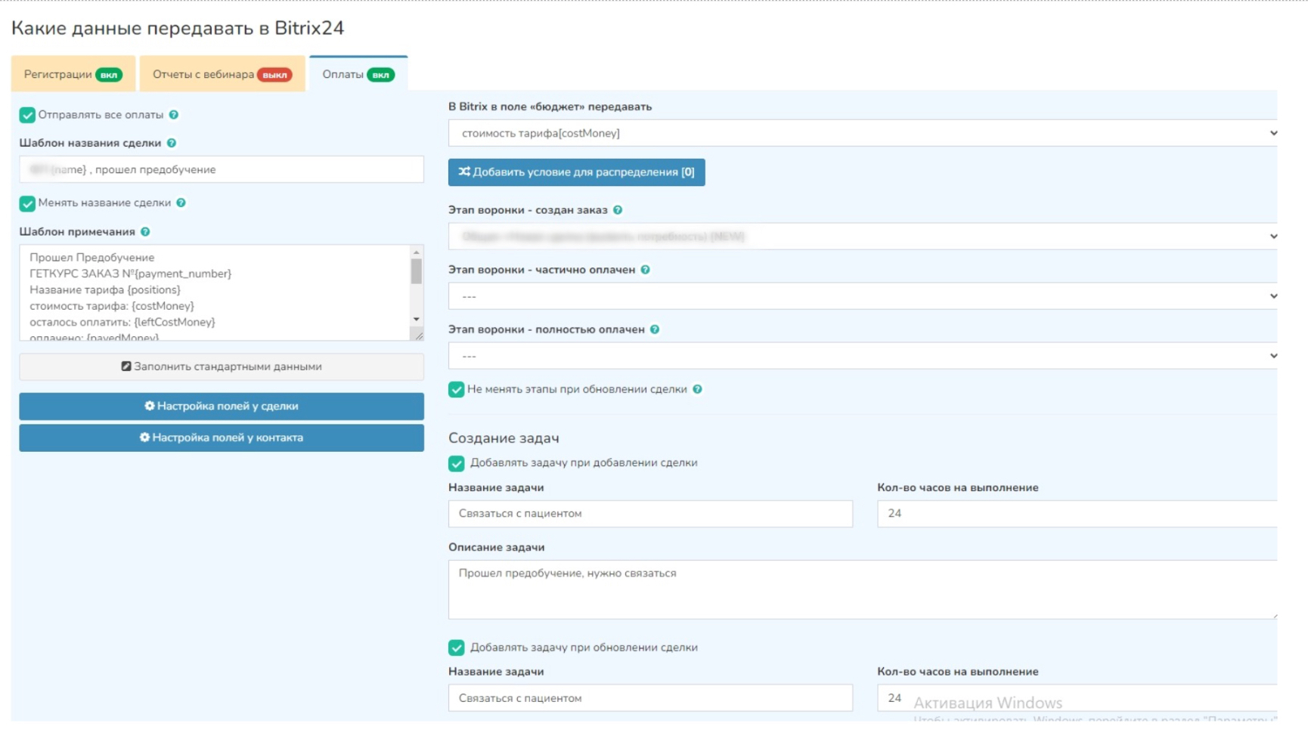Click help icon near "Не менять этапы при обновлении сделки"
This screenshot has height=739, width=1308.
(697, 389)
